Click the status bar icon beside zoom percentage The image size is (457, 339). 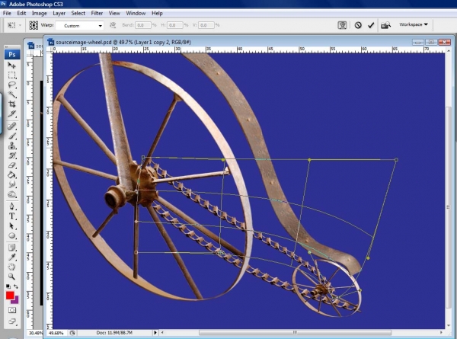(72, 333)
